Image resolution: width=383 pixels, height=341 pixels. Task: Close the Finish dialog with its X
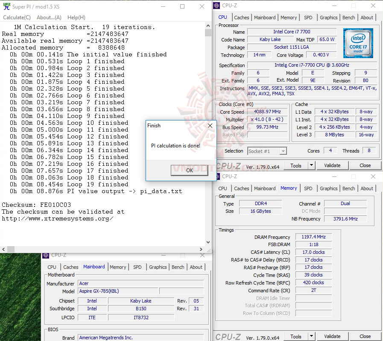(210, 126)
